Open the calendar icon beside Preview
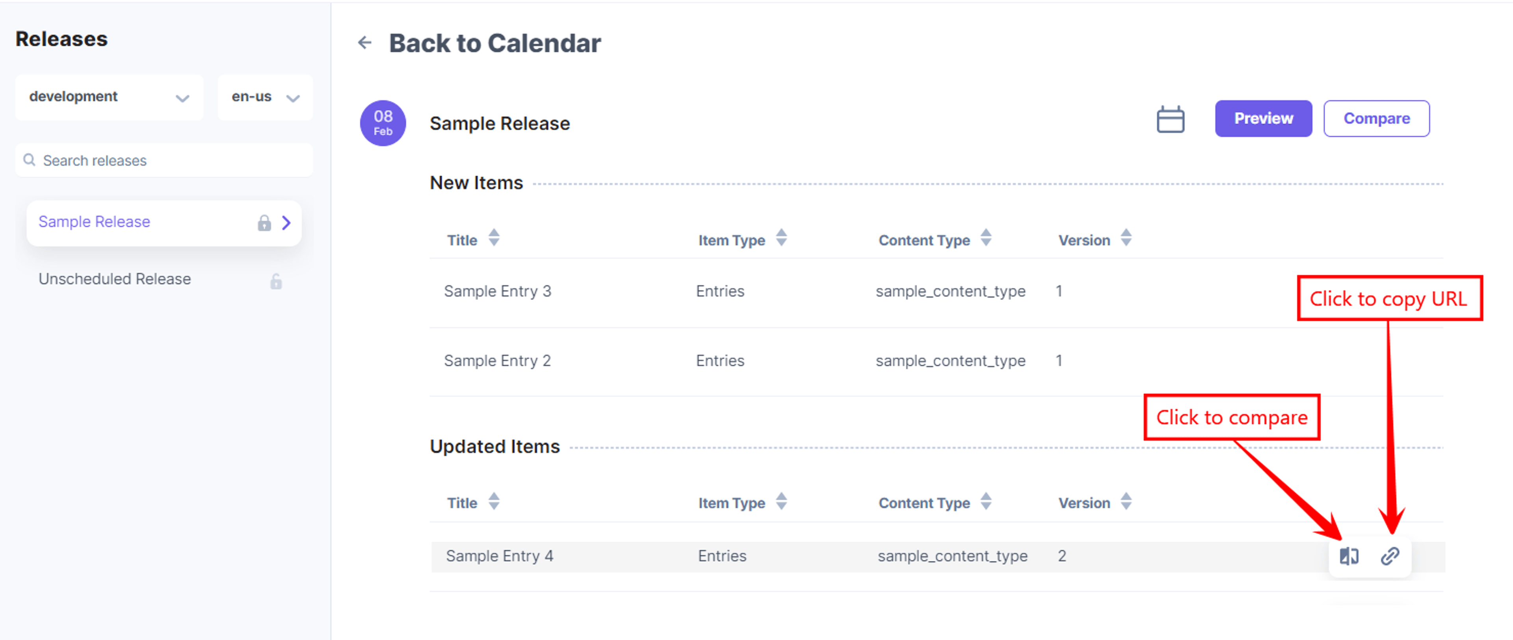1513x640 pixels. click(1170, 119)
